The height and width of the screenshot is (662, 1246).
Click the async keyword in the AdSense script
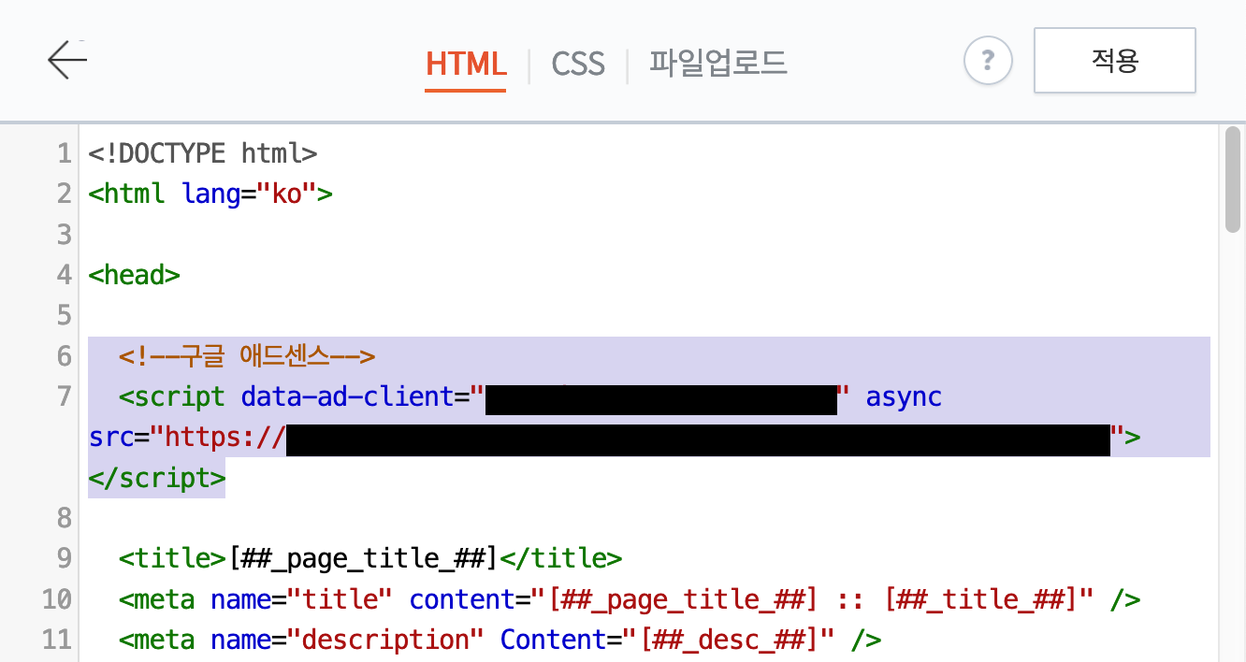pos(904,396)
